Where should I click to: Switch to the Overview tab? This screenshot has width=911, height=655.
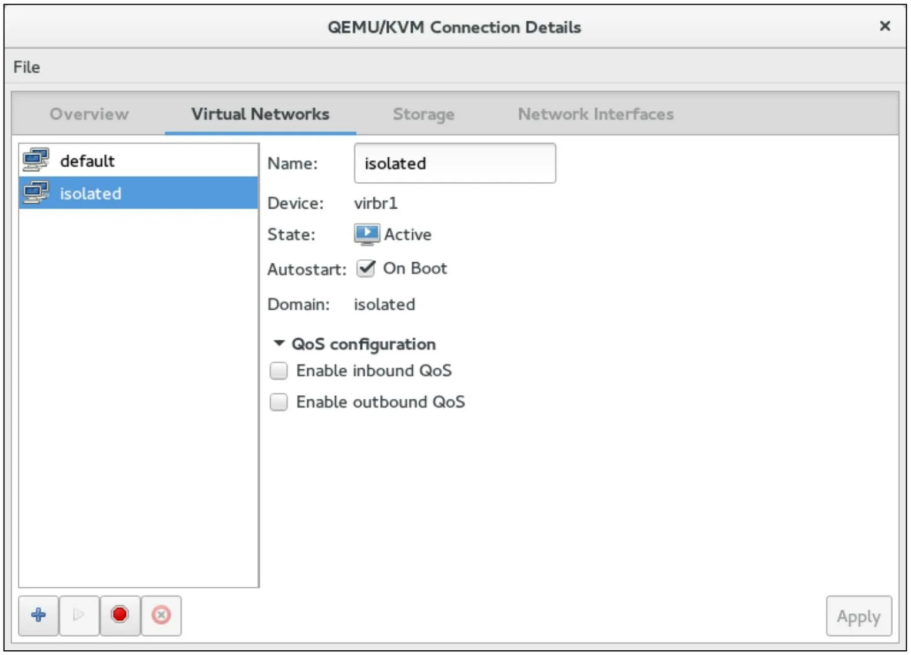point(89,114)
